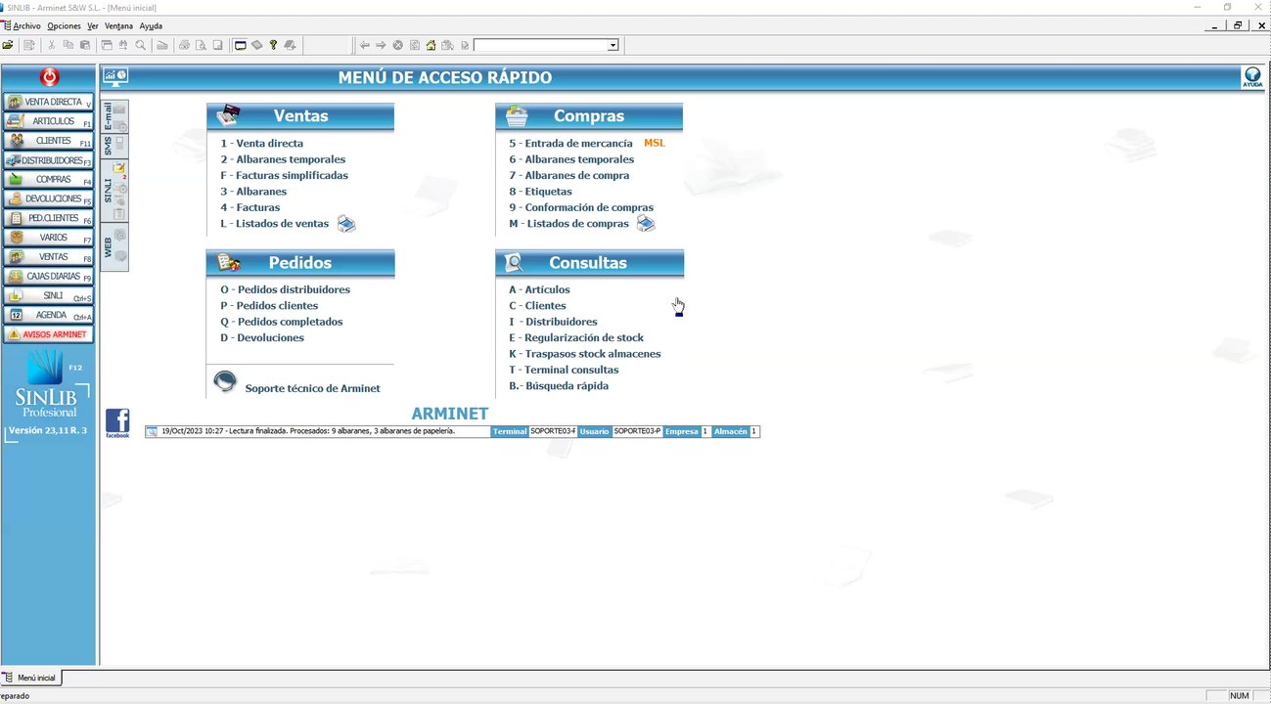1271x704 pixels.
Task: Click the open folder toolbar icon
Action: coord(8,45)
